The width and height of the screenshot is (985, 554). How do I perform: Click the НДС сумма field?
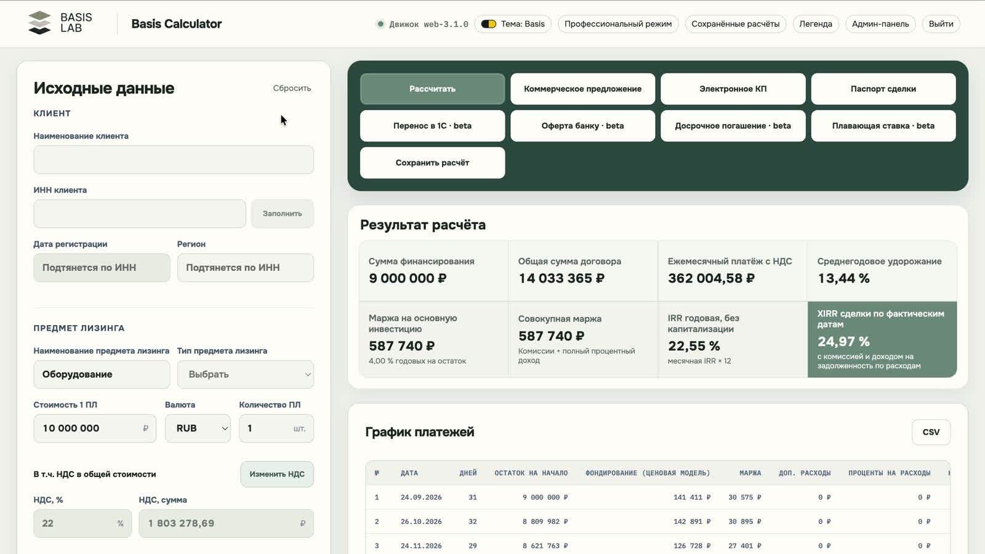227,523
